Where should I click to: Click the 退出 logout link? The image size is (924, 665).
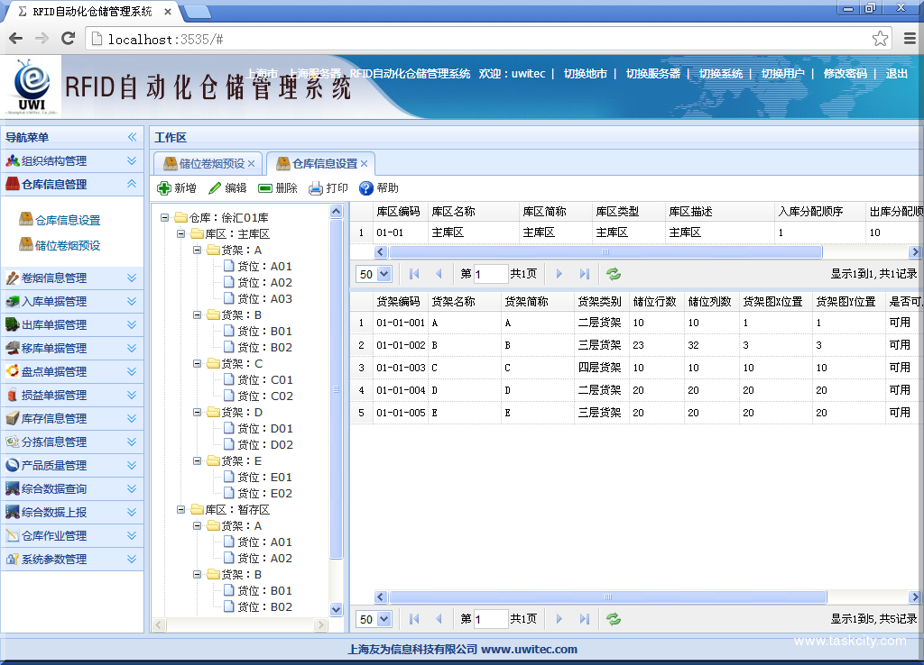coord(895,74)
